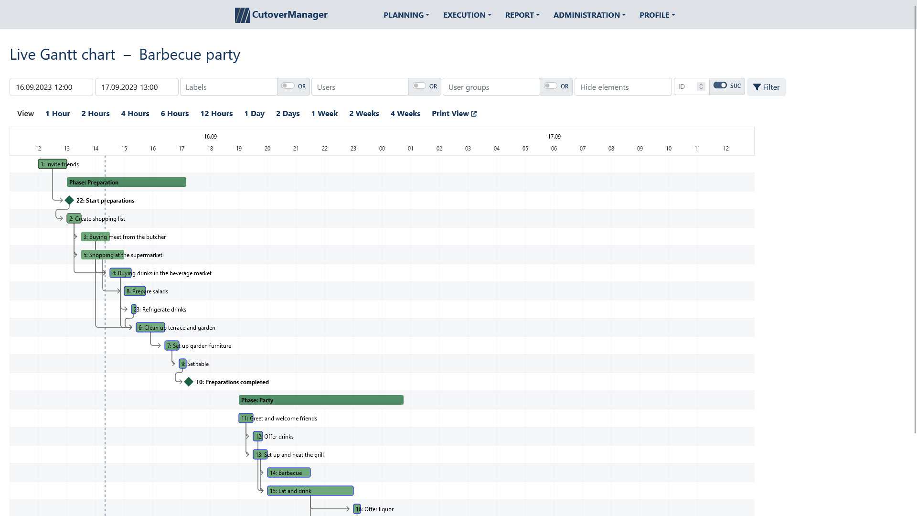Expand EXECUTION navigation dropdown
This screenshot has width=917, height=516.
tap(467, 14)
